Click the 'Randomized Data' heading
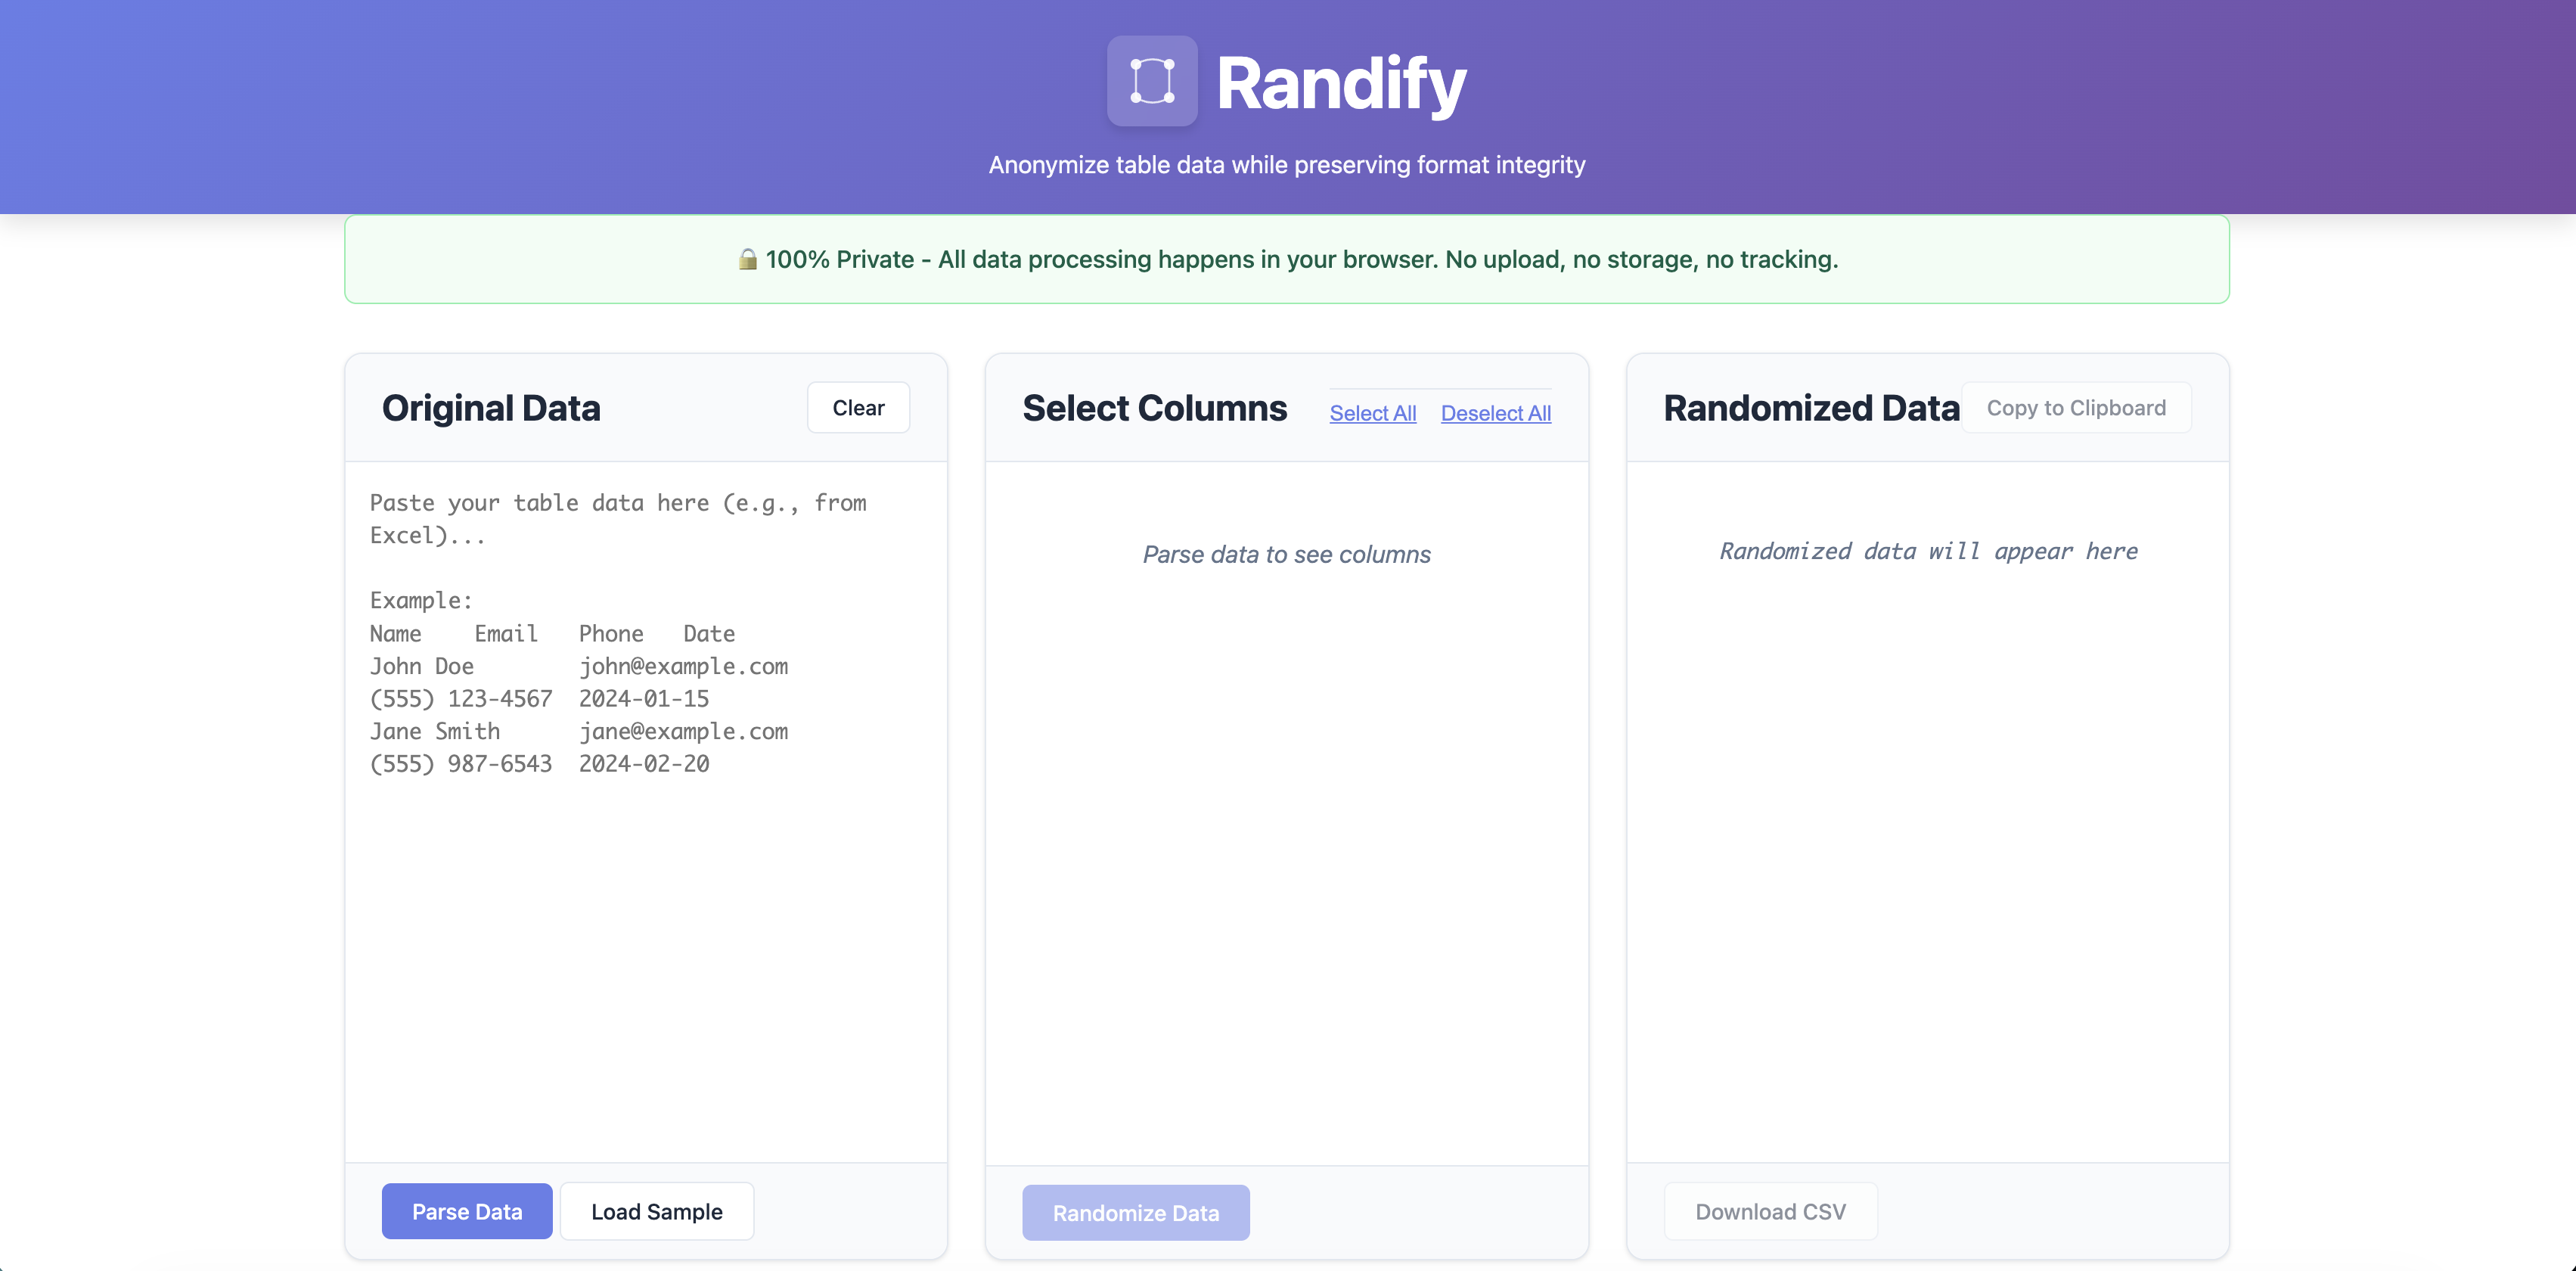 pos(1811,407)
